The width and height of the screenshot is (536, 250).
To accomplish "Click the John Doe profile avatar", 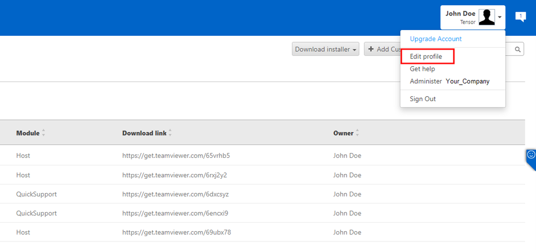I will [487, 17].
